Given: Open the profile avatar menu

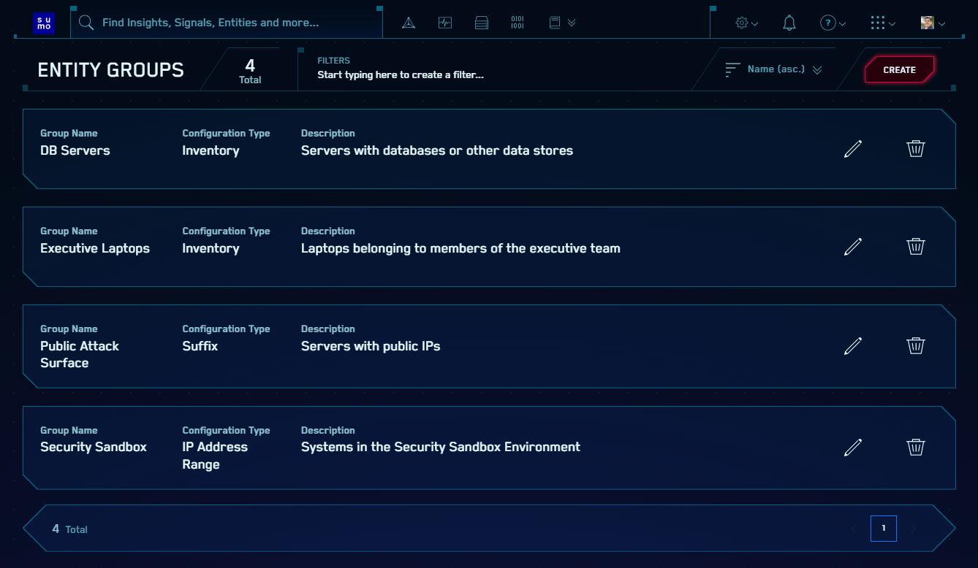Looking at the screenshot, I should tap(931, 23).
